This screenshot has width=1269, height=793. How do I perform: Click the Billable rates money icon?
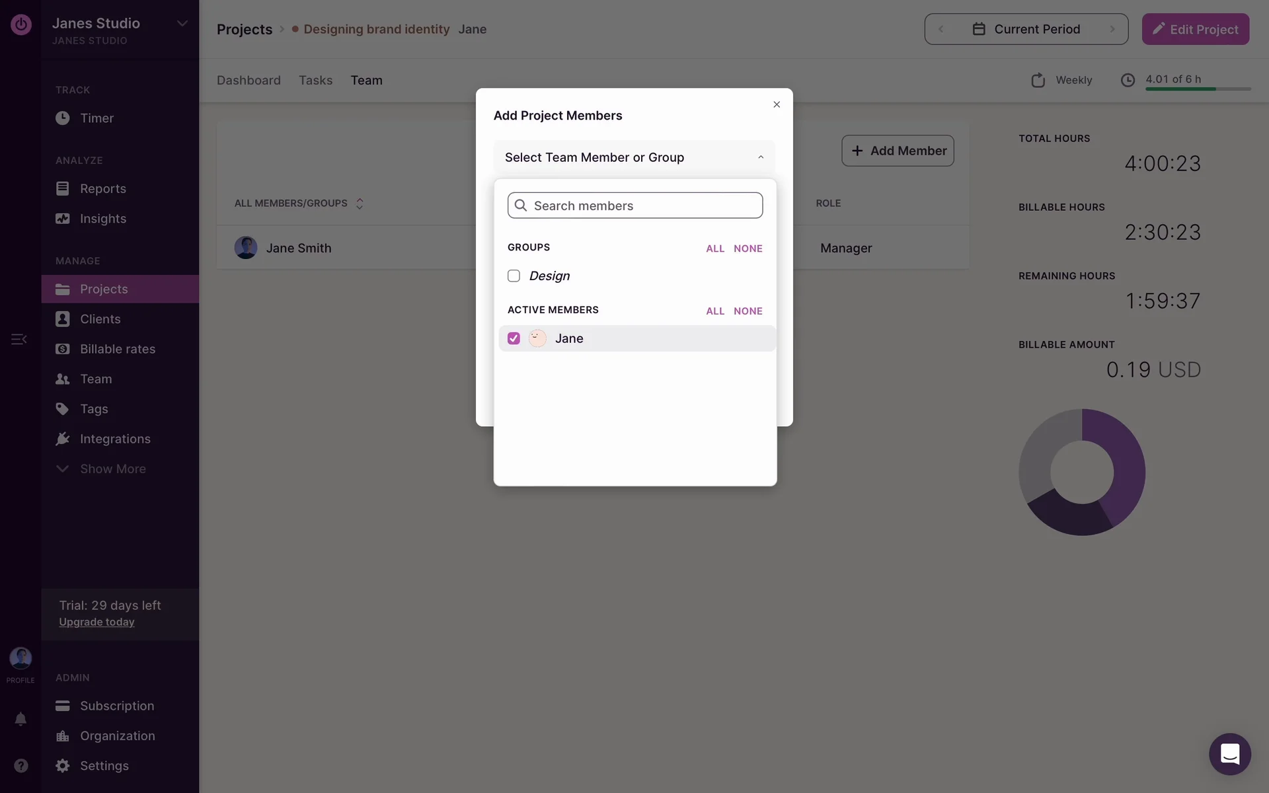click(x=63, y=349)
